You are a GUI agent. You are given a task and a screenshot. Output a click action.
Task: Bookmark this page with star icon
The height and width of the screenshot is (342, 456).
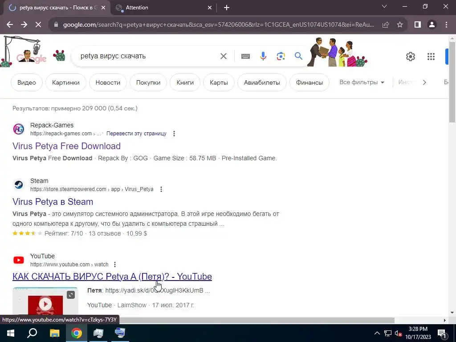click(400, 25)
